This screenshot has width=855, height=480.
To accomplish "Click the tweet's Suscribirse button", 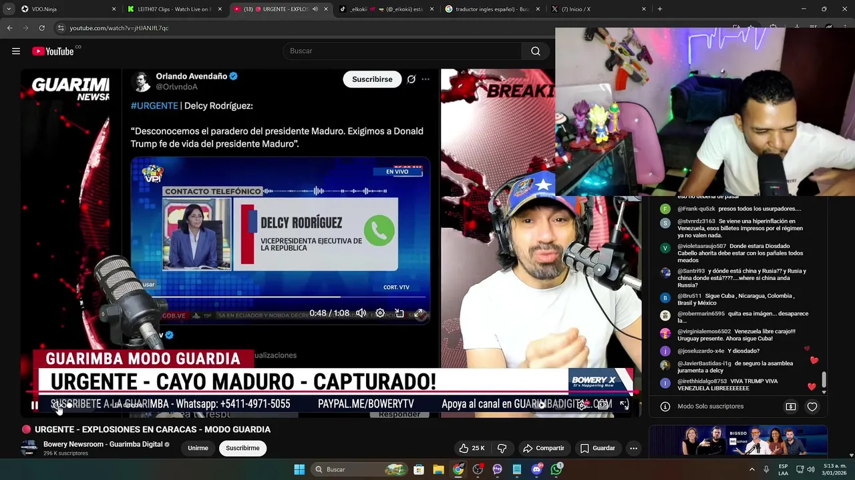I will (372, 79).
